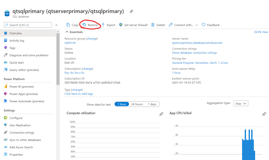This screenshot has height=160, width=269.
Task: Click the East US location text
Action: click(69, 63)
